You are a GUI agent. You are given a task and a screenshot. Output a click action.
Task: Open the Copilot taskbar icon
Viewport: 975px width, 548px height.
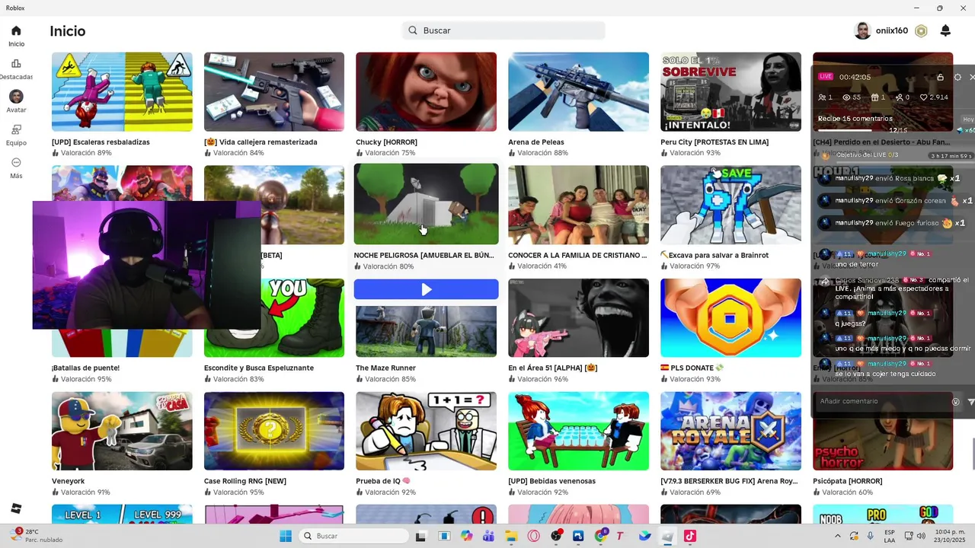[x=466, y=536]
